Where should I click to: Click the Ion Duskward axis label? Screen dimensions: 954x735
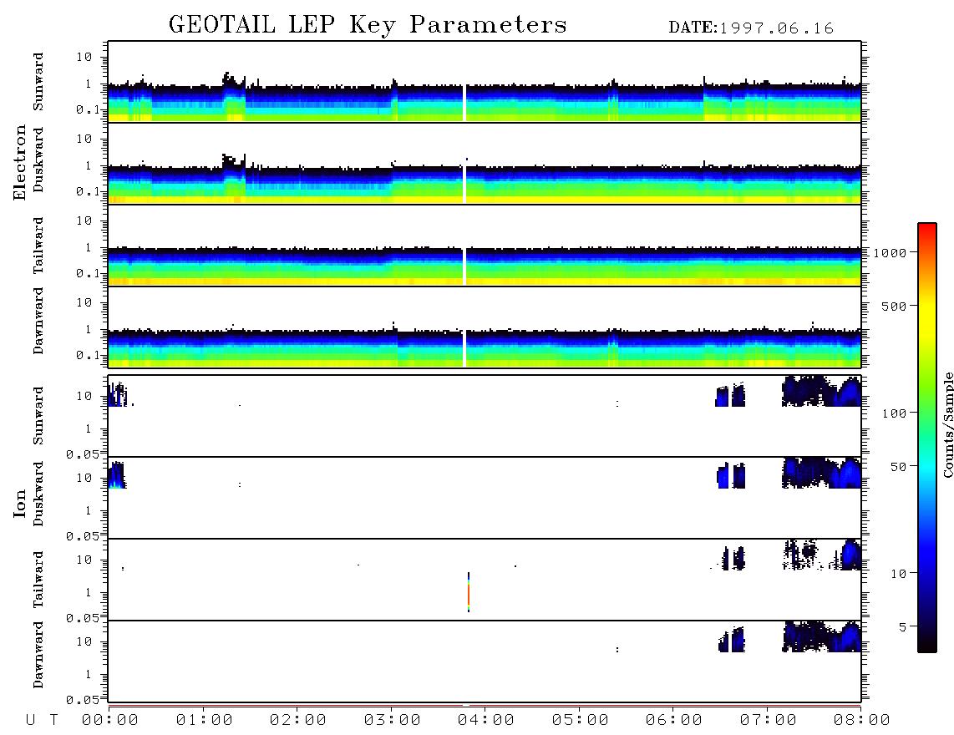tap(38, 494)
